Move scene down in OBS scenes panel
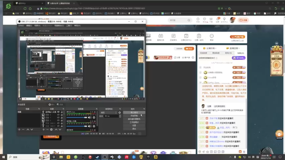The height and width of the screenshot is (160, 285). coord(32,129)
